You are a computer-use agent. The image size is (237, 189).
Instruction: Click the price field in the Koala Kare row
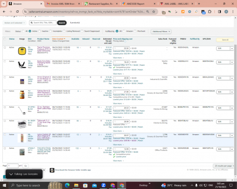pos(121,62)
